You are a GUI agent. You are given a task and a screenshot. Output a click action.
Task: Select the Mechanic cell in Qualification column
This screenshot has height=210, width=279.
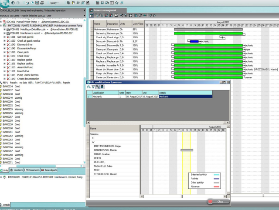[x=105, y=97]
